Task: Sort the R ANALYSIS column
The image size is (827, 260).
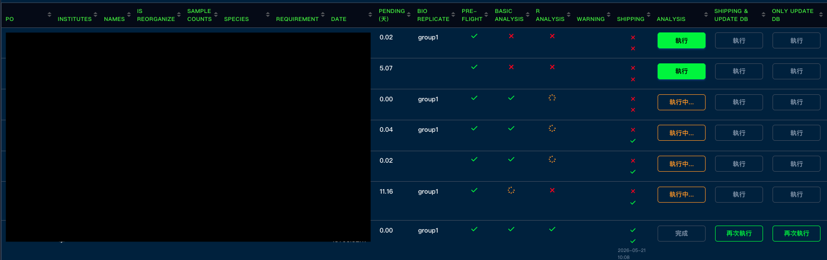Action: (x=569, y=14)
